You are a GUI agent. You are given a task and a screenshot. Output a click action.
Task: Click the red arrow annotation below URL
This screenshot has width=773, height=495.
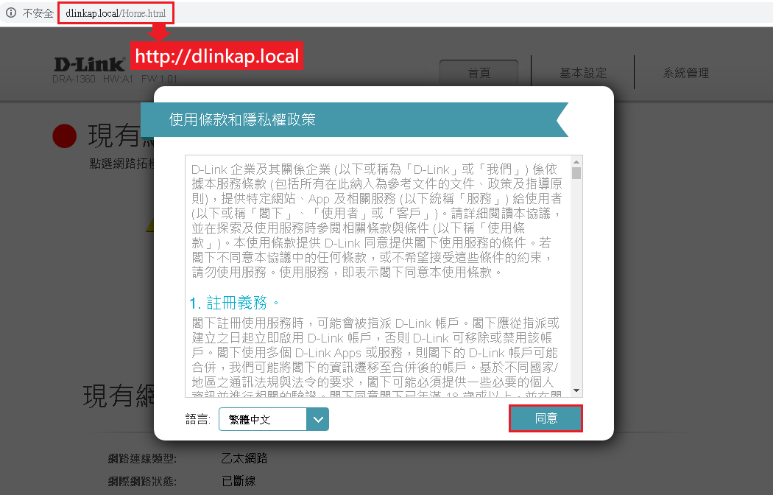(x=159, y=32)
